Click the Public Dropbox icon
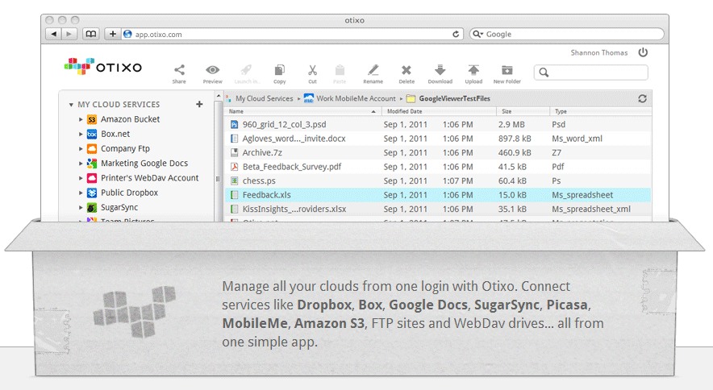This screenshot has height=390, width=713. click(x=92, y=193)
